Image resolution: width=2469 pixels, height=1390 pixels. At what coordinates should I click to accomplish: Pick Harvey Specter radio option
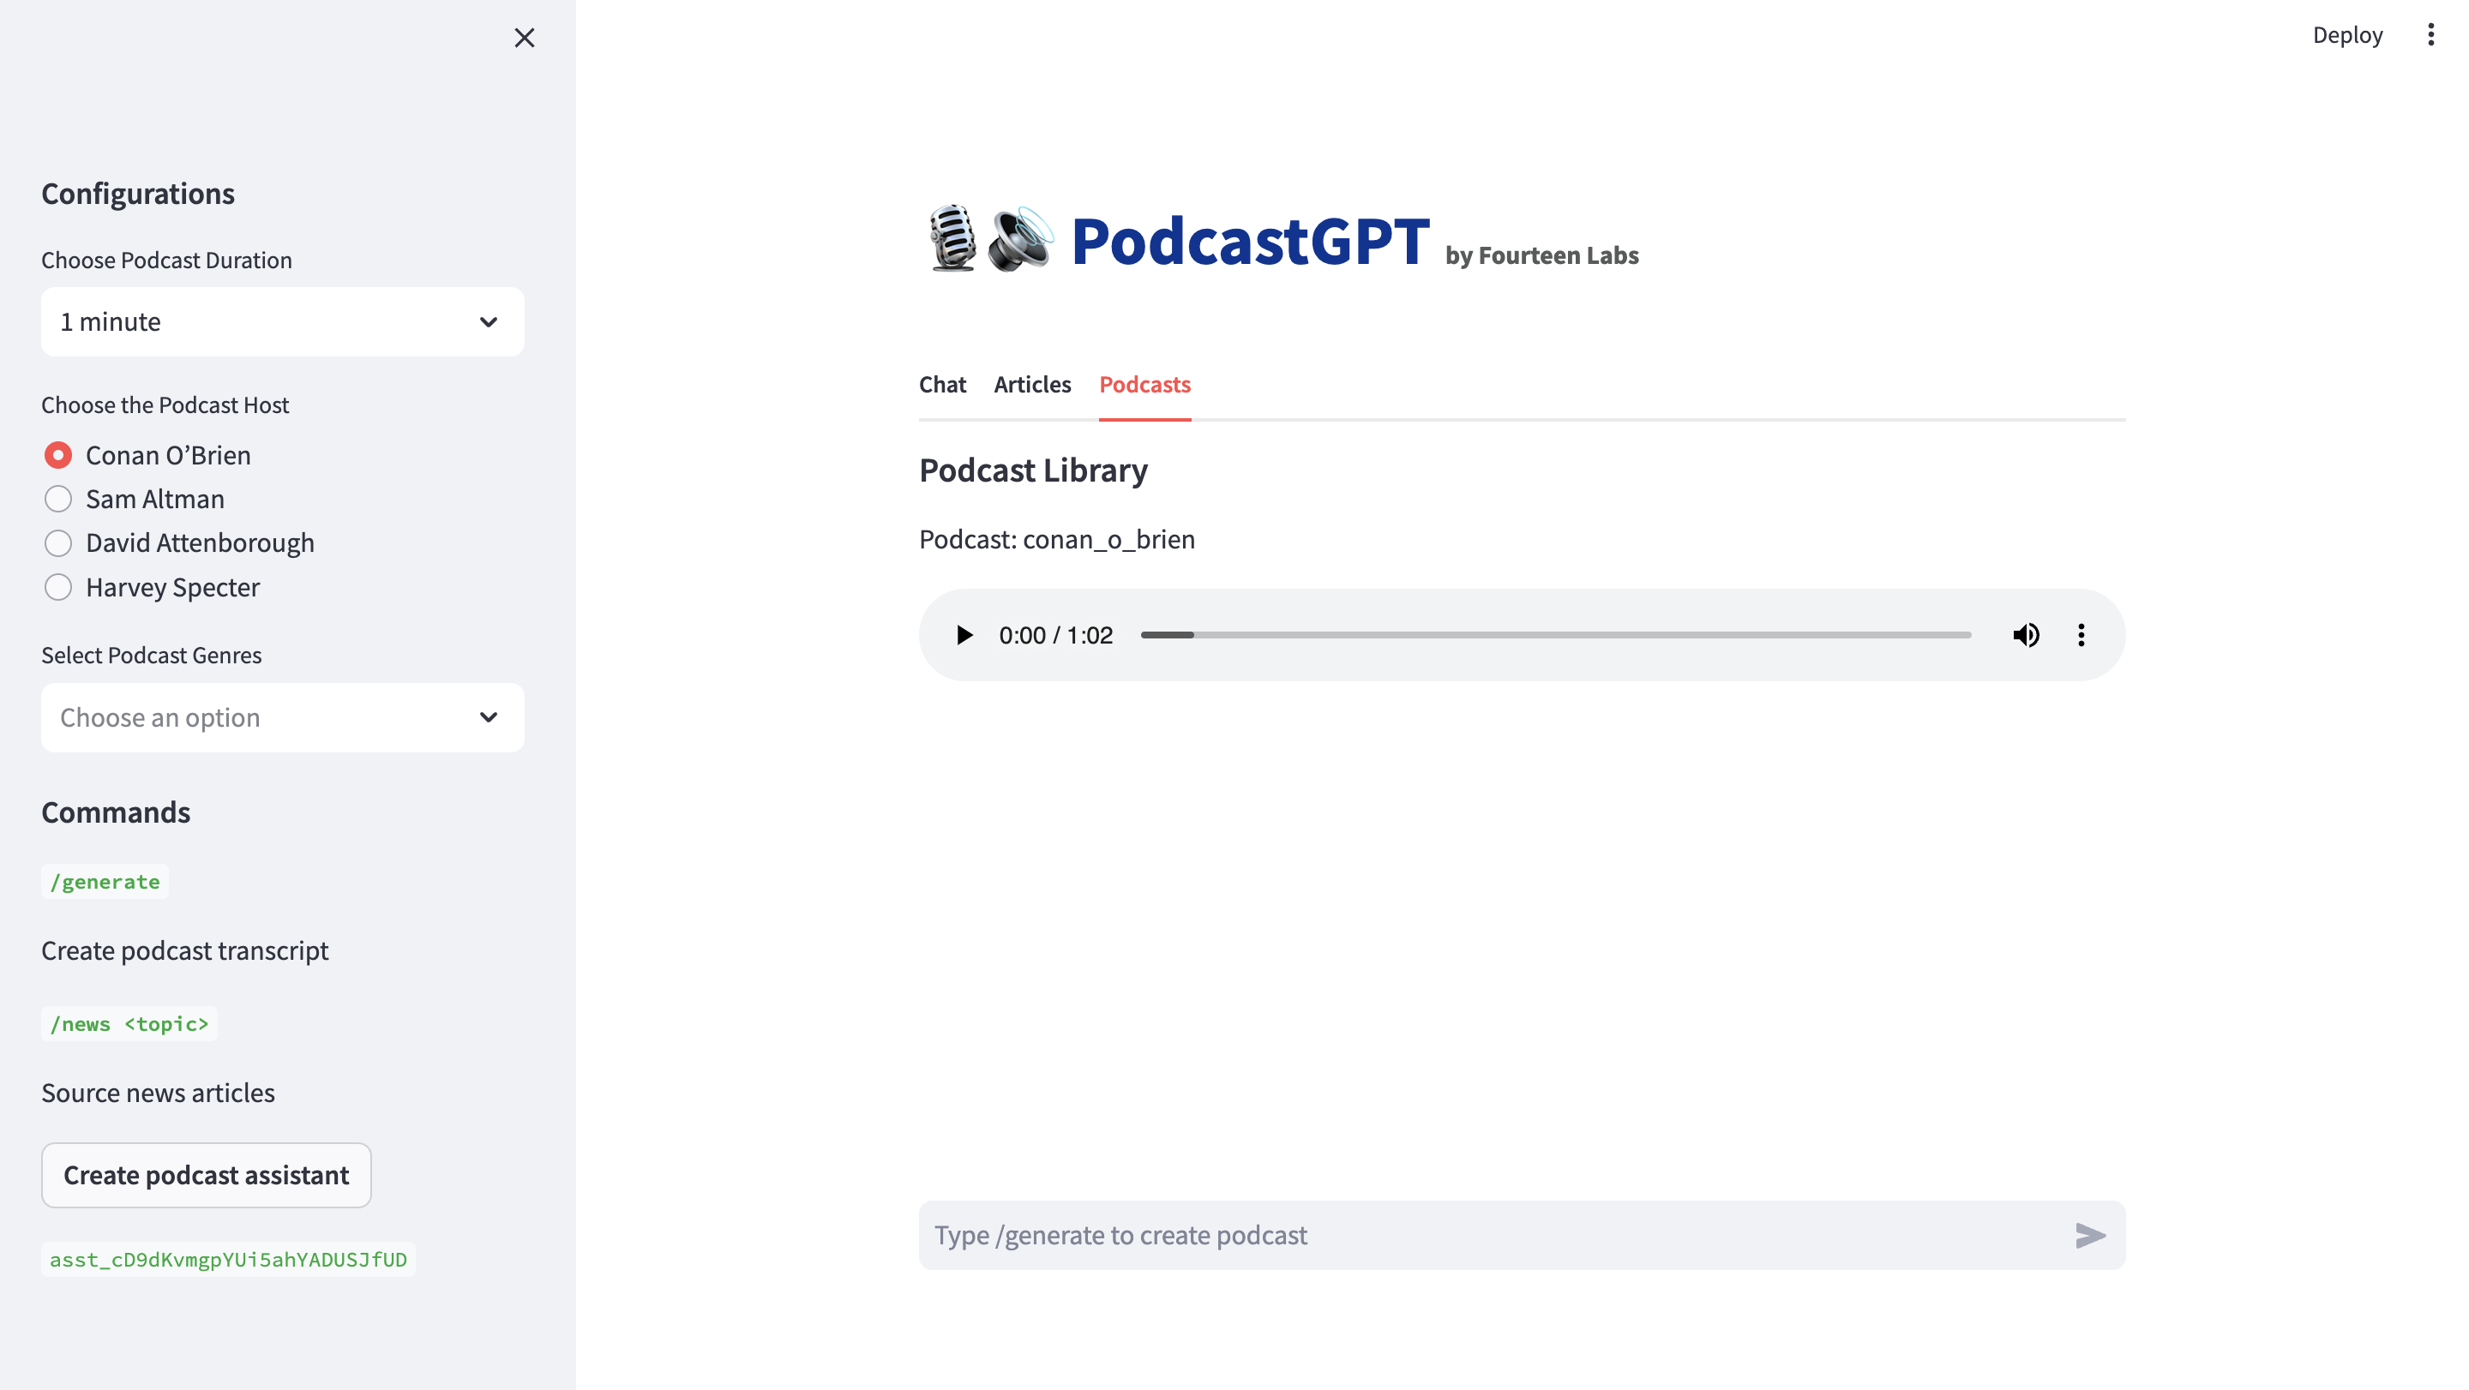[58, 587]
